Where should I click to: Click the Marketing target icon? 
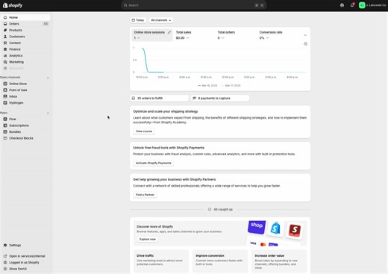5,62
